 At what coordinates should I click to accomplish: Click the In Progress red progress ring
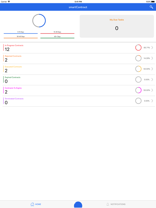138,47
